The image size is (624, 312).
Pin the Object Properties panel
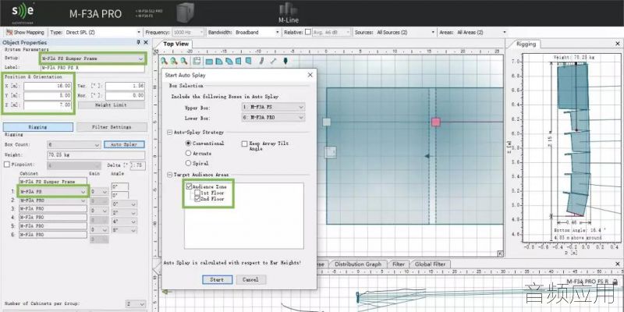(x=139, y=42)
